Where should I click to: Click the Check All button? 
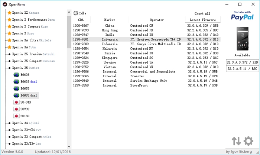(x=202, y=13)
